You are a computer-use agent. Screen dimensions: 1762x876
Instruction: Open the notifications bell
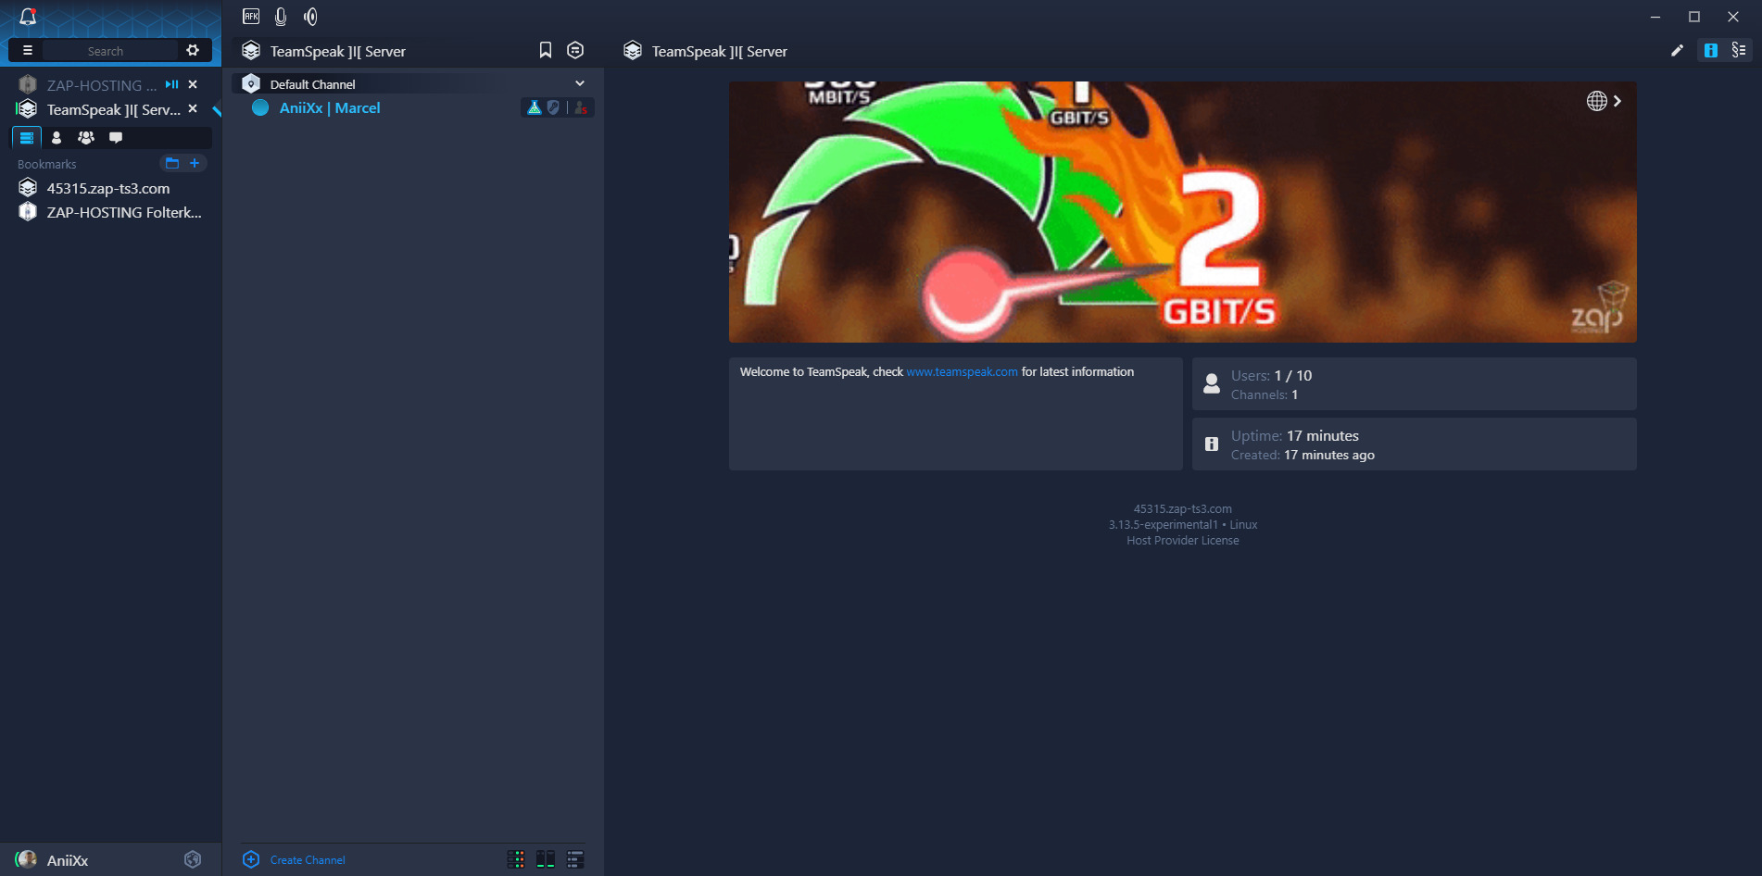pos(28,17)
